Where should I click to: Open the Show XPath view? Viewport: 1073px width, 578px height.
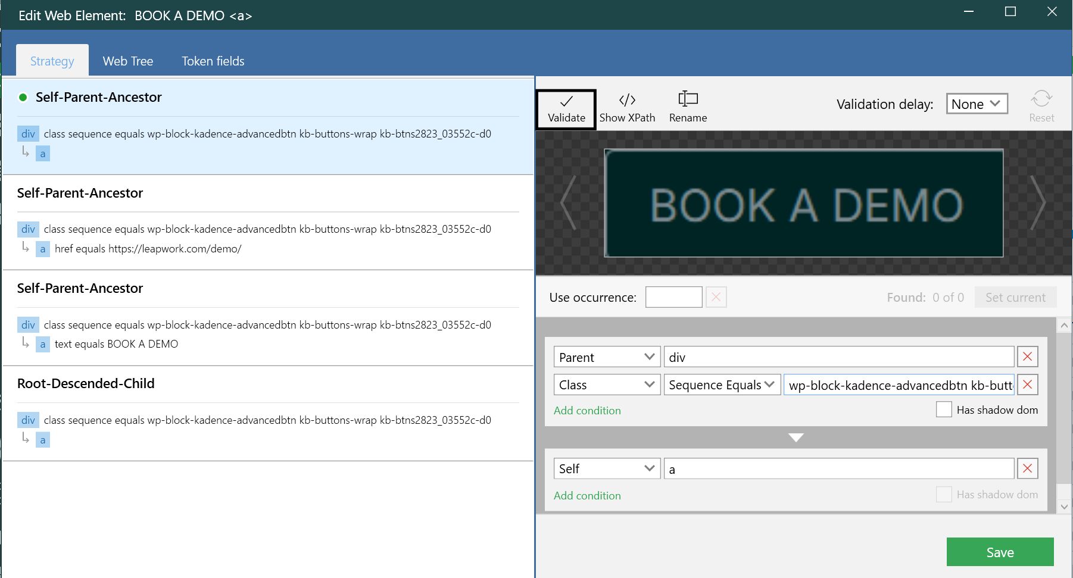coord(627,108)
